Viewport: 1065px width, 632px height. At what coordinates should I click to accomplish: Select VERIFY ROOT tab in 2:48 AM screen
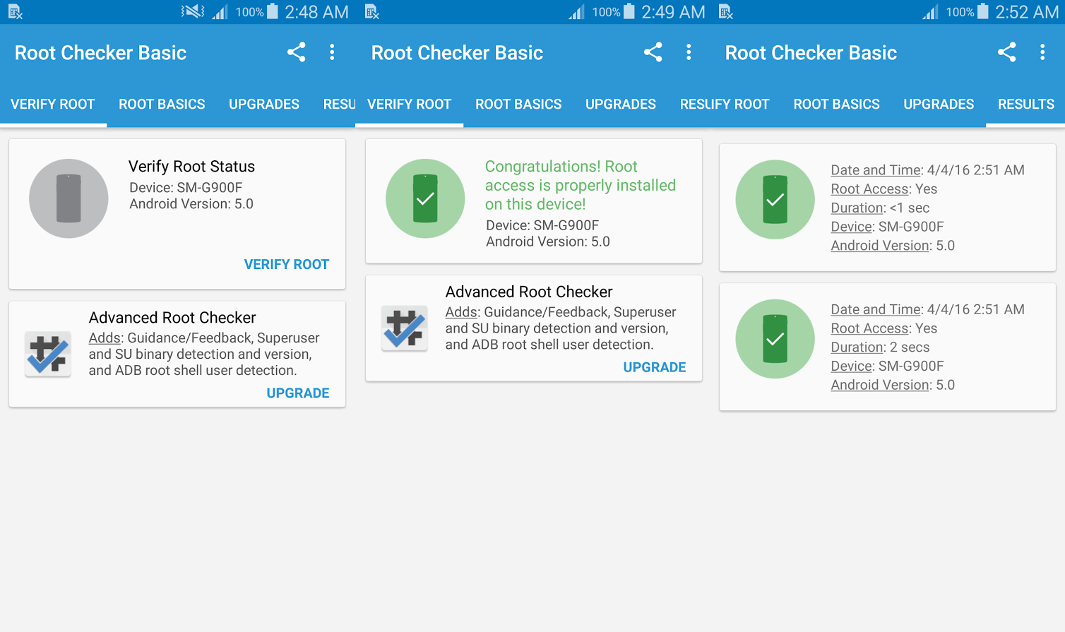53,105
